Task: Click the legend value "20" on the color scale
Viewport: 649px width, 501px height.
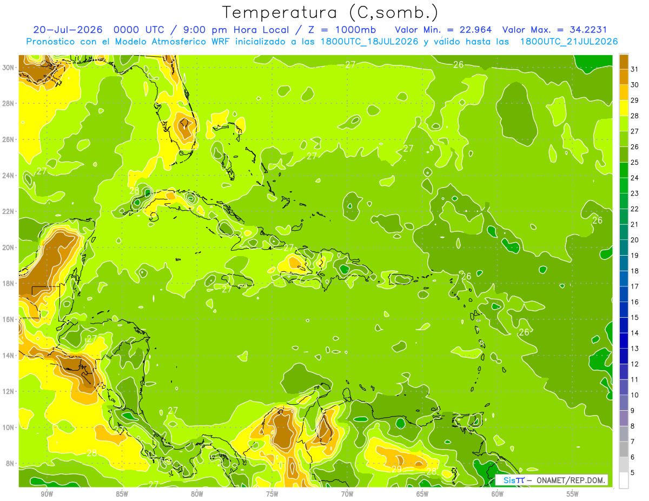Action: click(x=634, y=240)
